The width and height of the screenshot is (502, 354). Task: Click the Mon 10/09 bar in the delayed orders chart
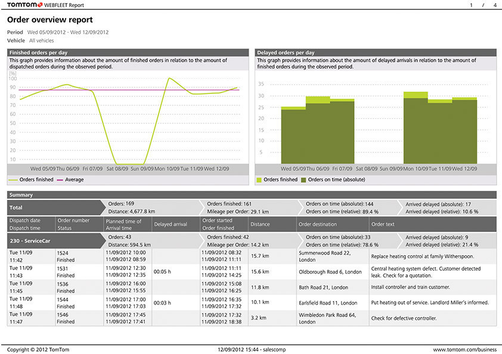(415, 128)
